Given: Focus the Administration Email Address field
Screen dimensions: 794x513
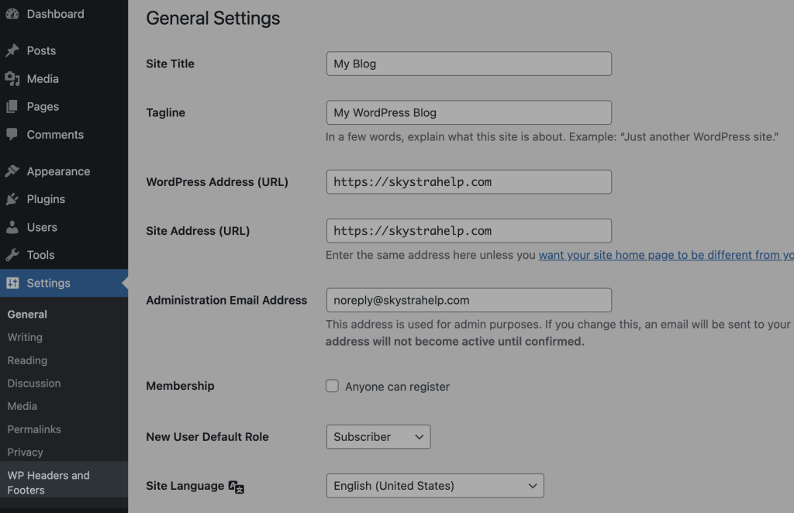Looking at the screenshot, I should pyautogui.click(x=468, y=300).
